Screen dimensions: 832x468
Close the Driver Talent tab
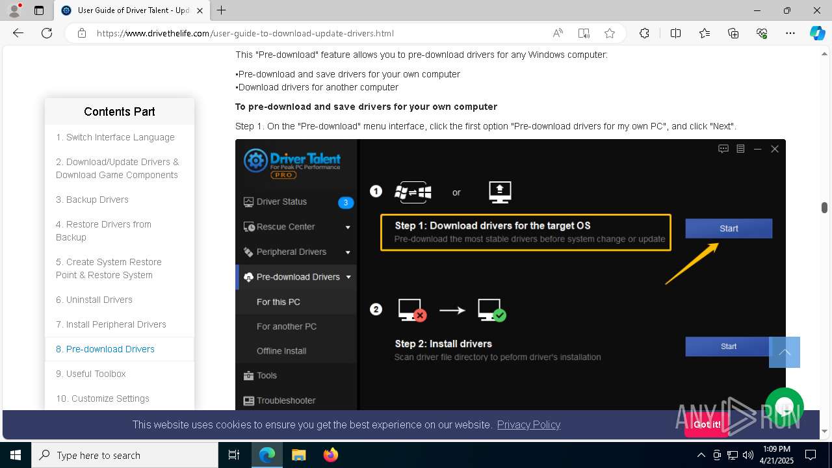click(200, 10)
